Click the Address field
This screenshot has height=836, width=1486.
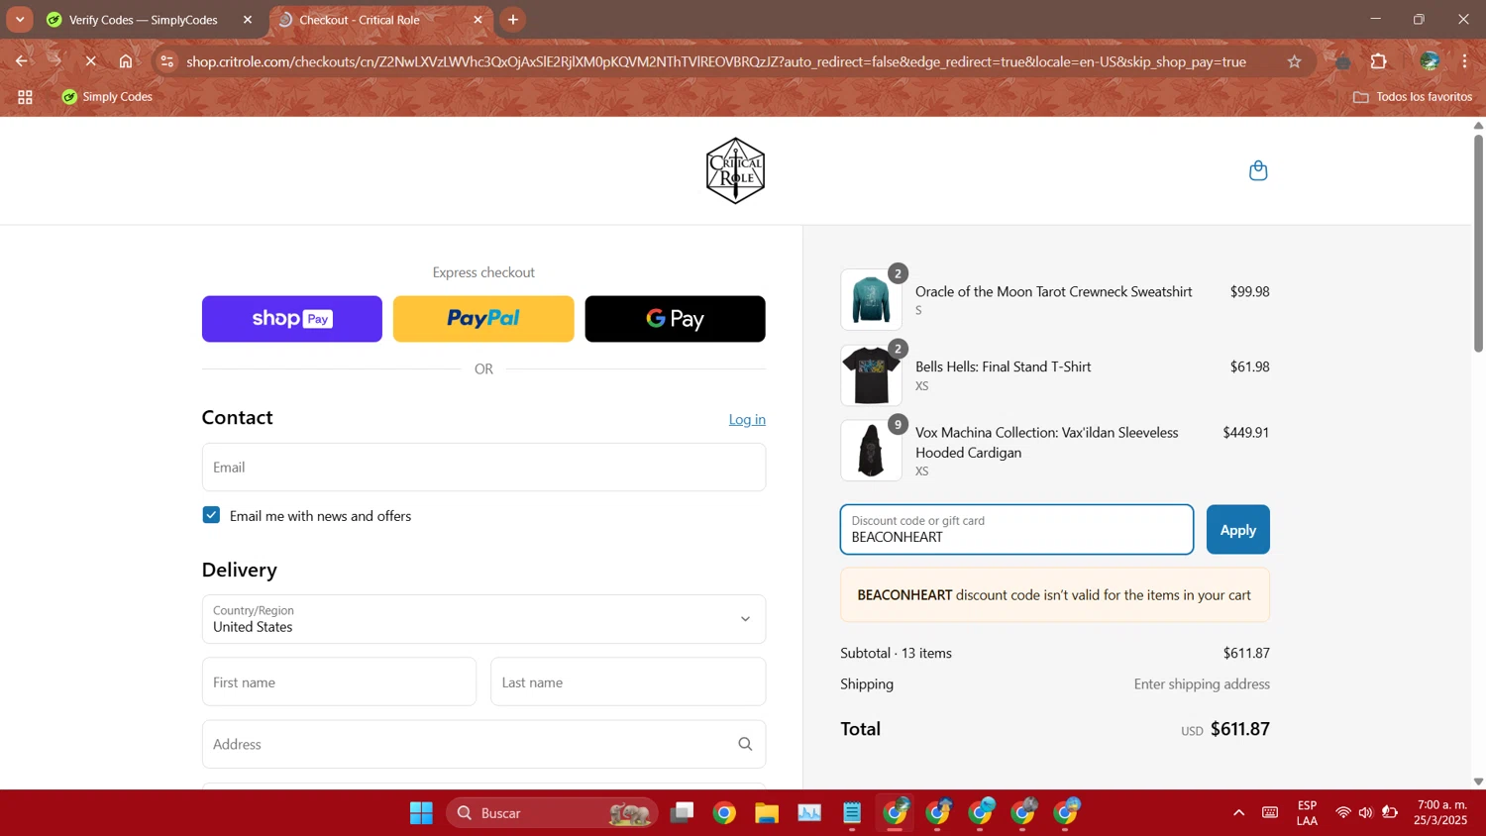pos(483,744)
